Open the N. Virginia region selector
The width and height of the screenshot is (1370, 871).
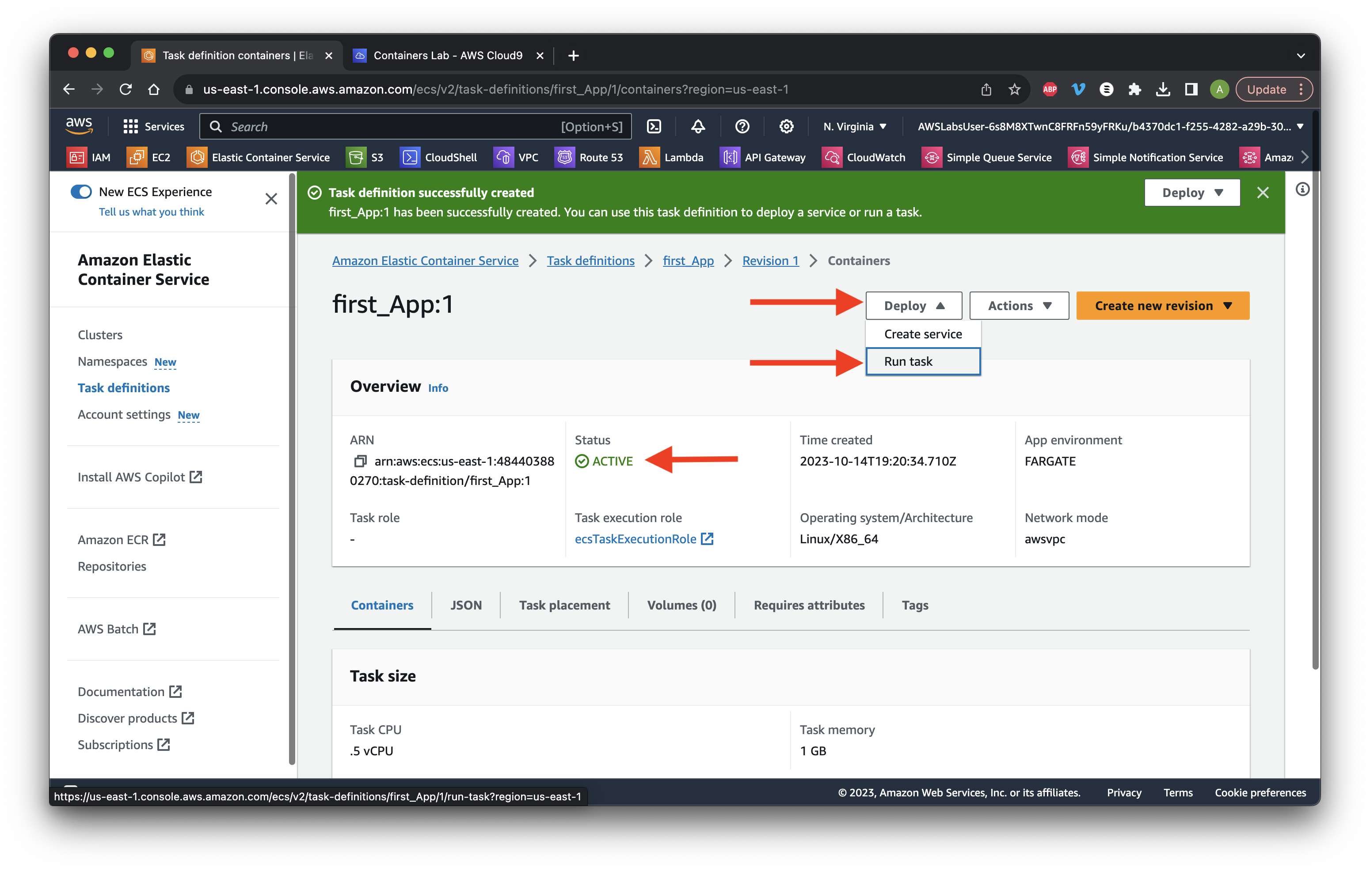(855, 126)
